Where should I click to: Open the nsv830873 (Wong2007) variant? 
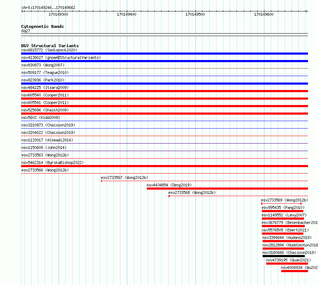tap(43, 65)
